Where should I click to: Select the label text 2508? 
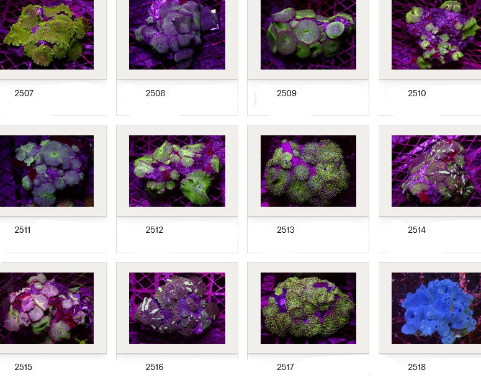click(x=155, y=93)
